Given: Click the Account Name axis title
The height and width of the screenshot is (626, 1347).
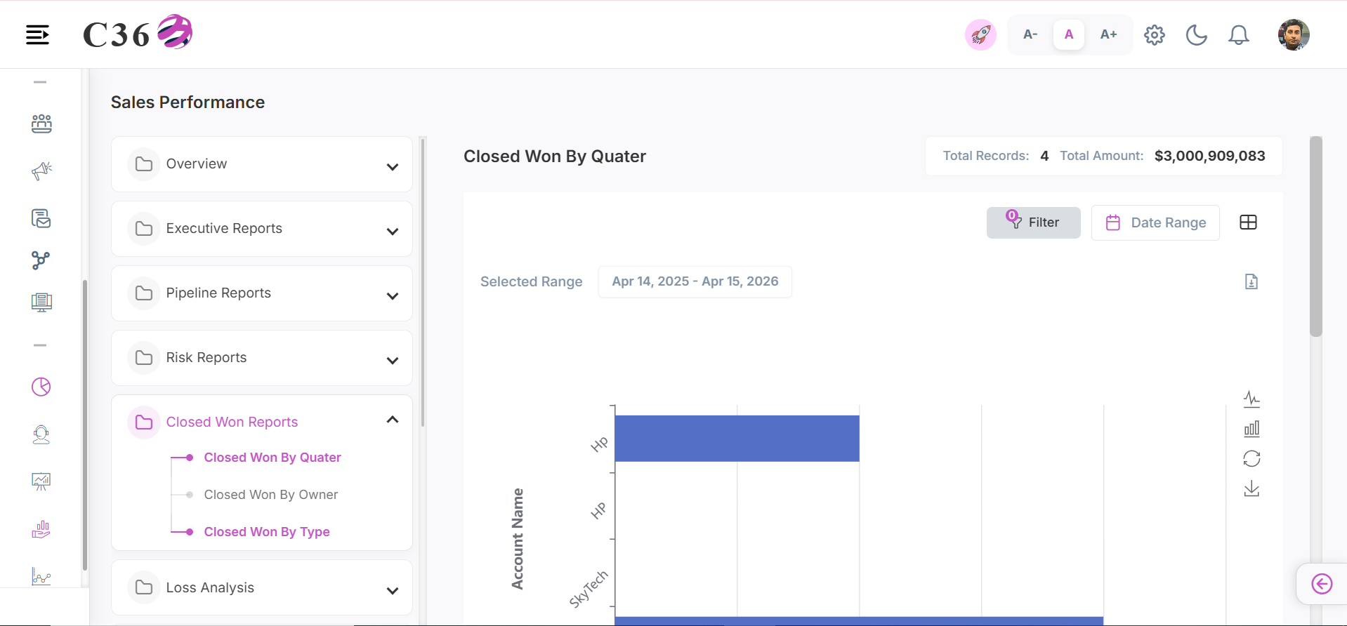Looking at the screenshot, I should click(x=518, y=539).
